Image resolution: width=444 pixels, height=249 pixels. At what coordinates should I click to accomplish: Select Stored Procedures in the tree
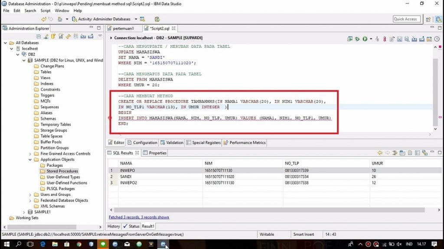click(x=62, y=171)
